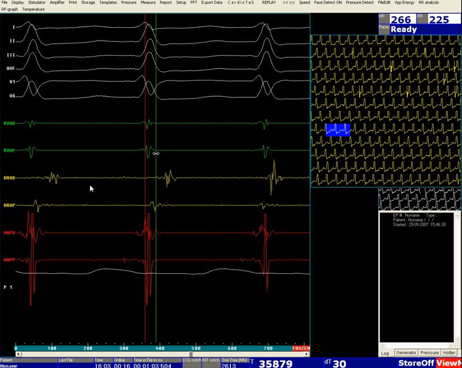Click the small white ECG strip thumbnail
The height and width of the screenshot is (368, 462).
pyautogui.click(x=420, y=199)
